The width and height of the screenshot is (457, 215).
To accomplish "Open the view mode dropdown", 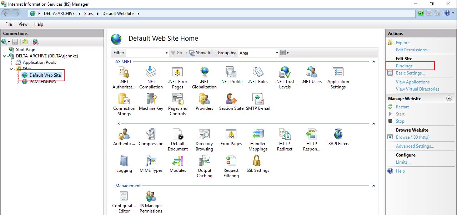I will click(x=285, y=53).
